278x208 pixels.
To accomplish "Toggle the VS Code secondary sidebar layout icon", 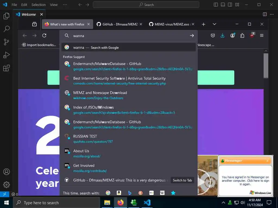I will [x=230, y=5].
